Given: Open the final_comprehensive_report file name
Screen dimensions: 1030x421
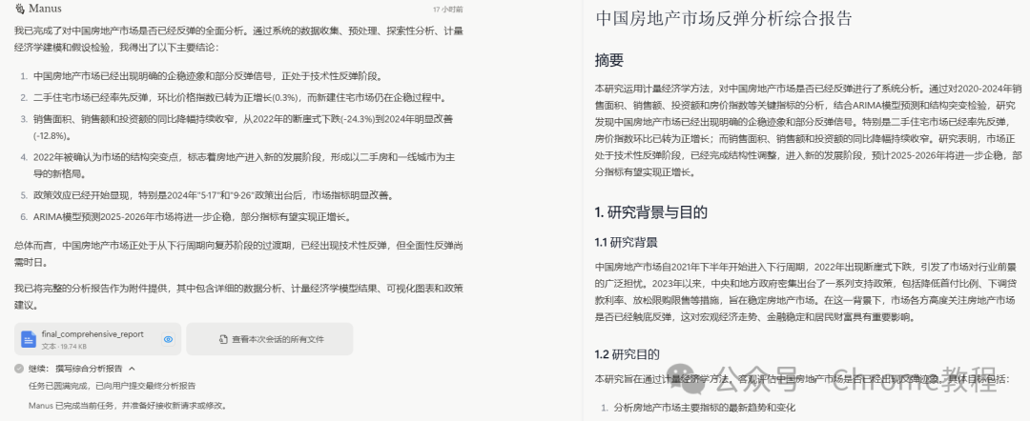Looking at the screenshot, I should [x=92, y=333].
